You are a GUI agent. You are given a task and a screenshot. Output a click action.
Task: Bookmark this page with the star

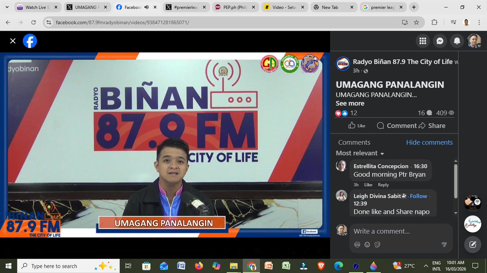click(x=416, y=22)
